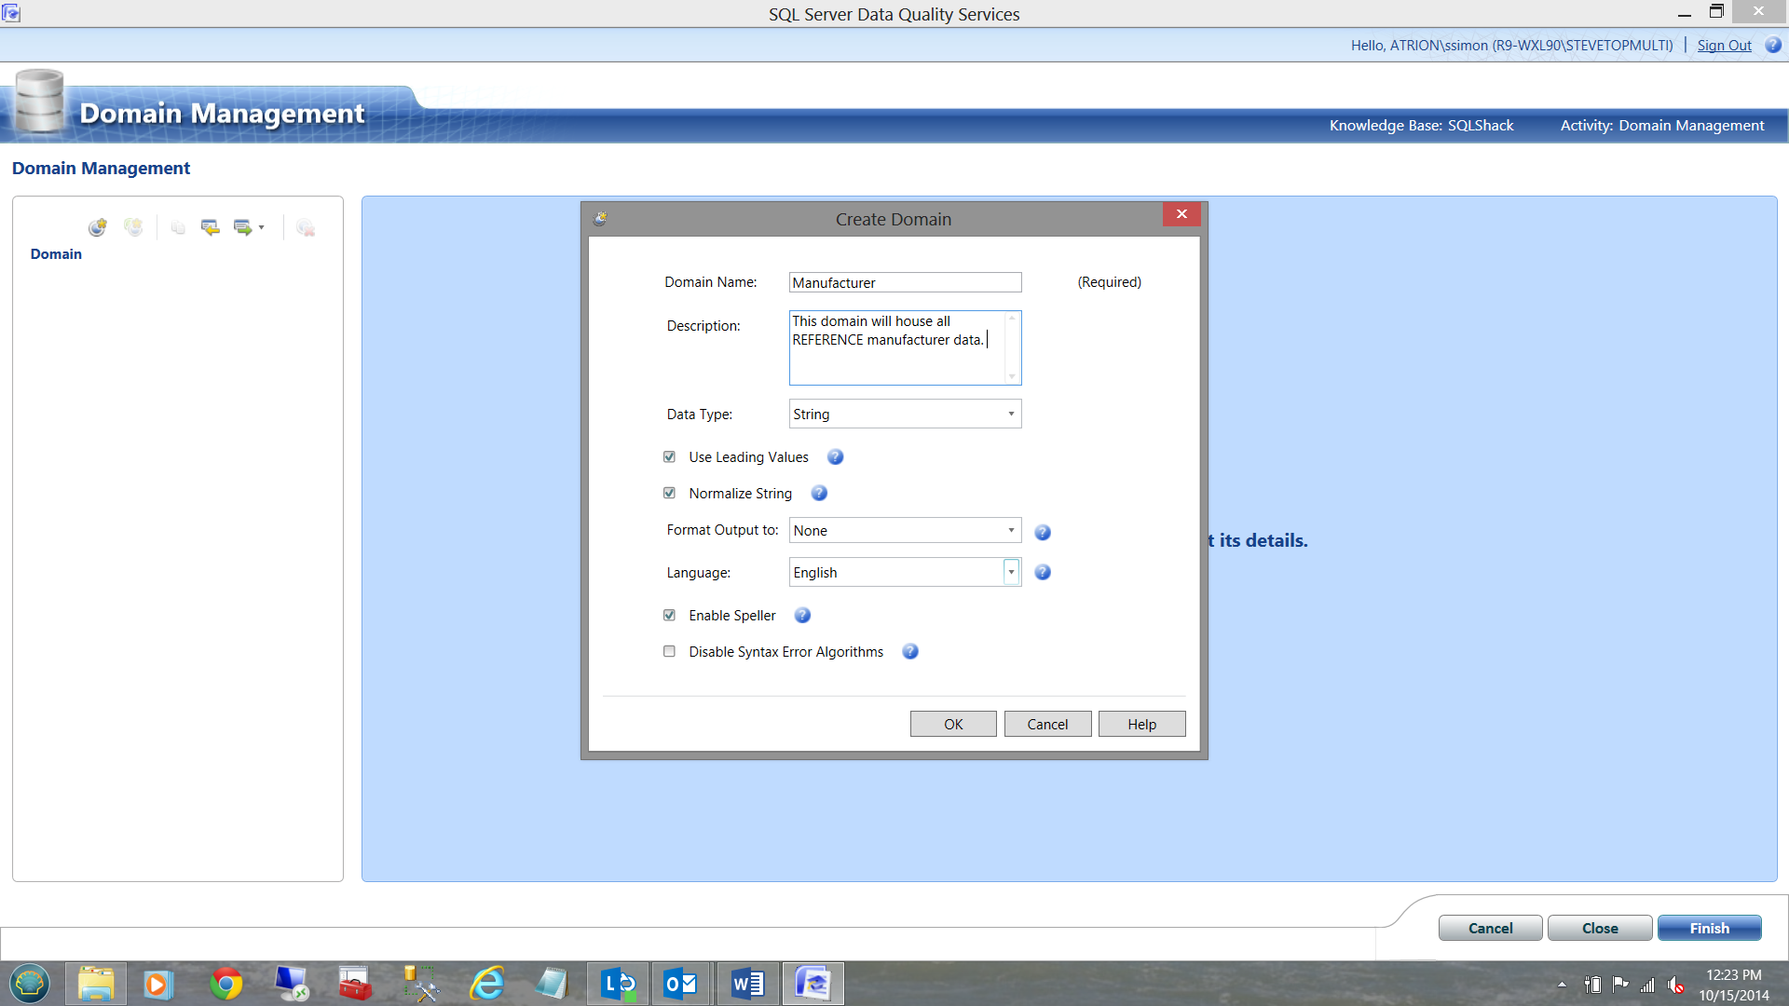Expand the Data Type dropdown
The width and height of the screenshot is (1789, 1006).
[x=1011, y=415]
